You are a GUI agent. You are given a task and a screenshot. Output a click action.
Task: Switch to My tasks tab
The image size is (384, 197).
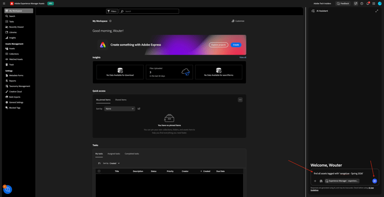(99, 154)
